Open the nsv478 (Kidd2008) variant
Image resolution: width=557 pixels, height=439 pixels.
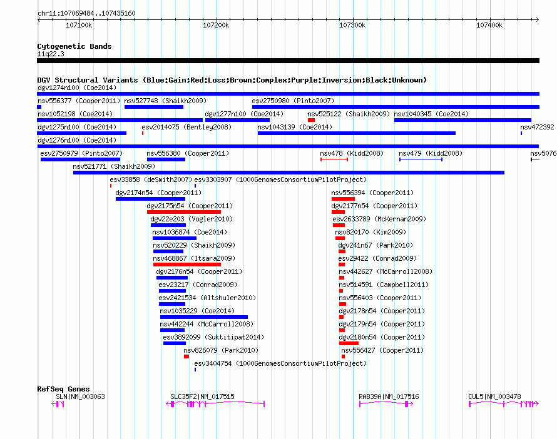(352, 153)
